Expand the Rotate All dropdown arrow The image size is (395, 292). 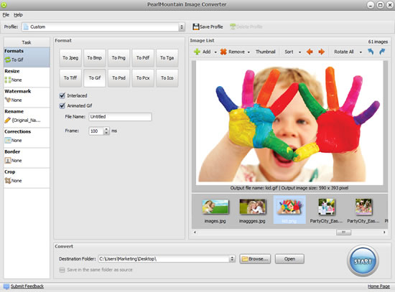click(x=361, y=52)
